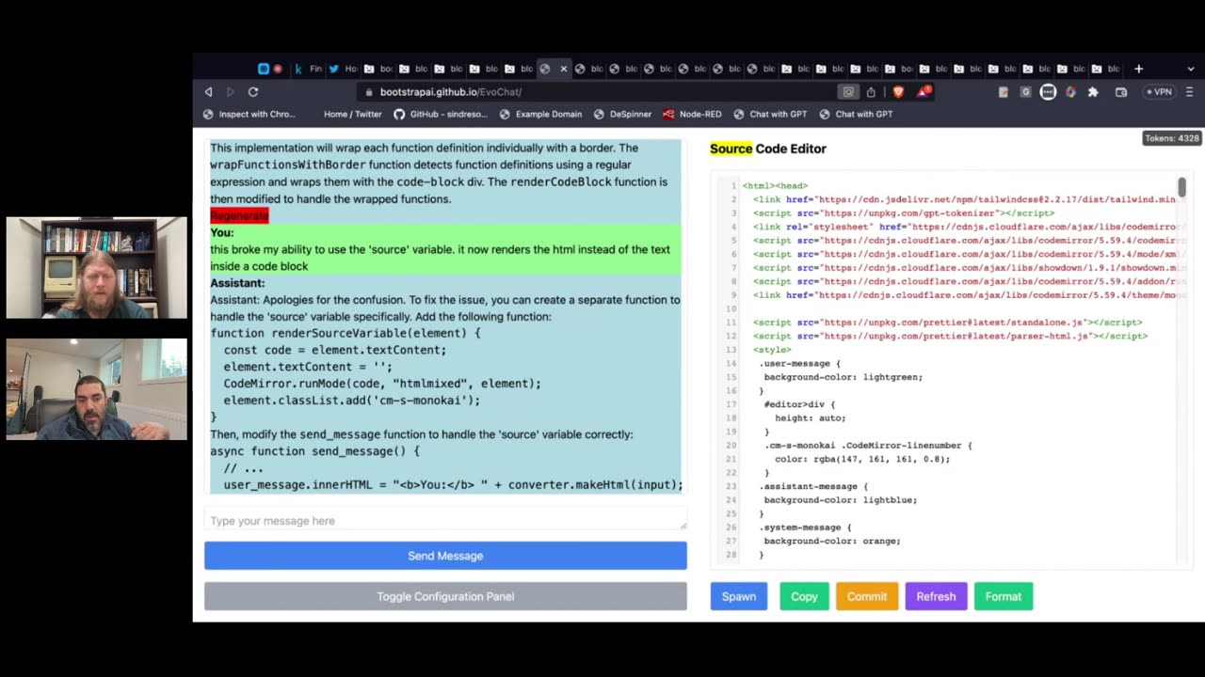The width and height of the screenshot is (1205, 677).
Task: Reload the page with the refresh icon
Action: pyautogui.click(x=253, y=92)
